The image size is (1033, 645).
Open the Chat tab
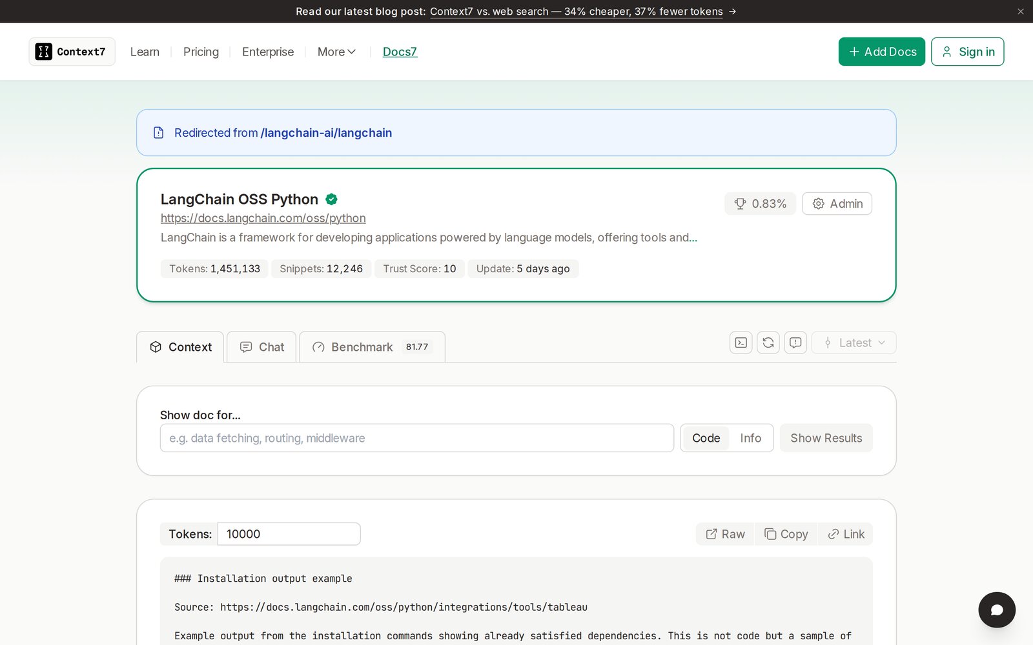(x=261, y=347)
